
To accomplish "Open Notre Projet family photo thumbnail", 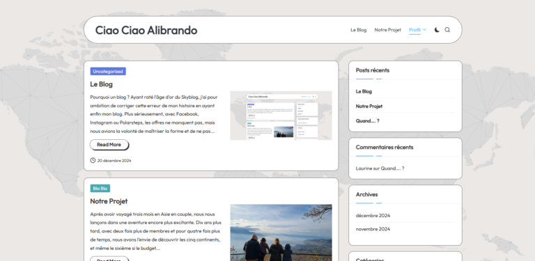I will click(281, 232).
